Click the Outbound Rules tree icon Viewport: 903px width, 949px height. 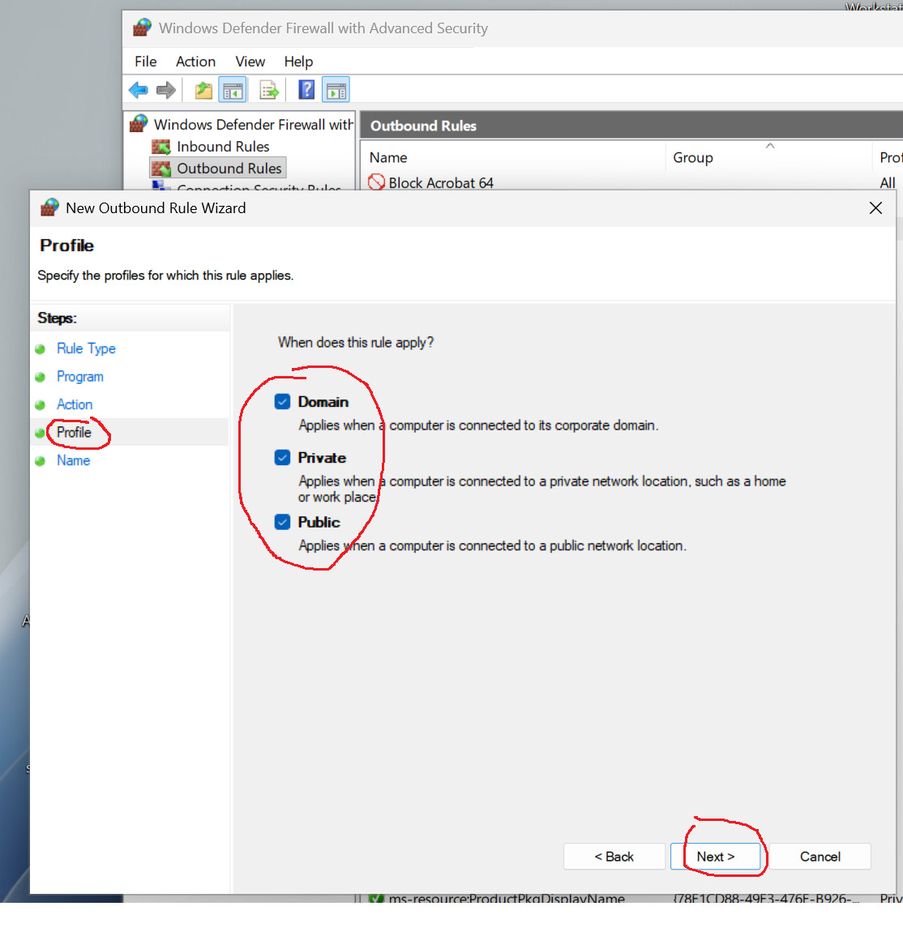161,169
